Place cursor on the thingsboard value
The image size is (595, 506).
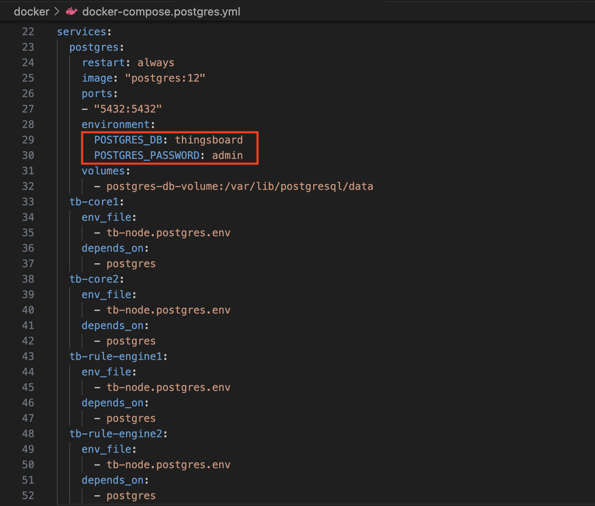[x=209, y=140]
